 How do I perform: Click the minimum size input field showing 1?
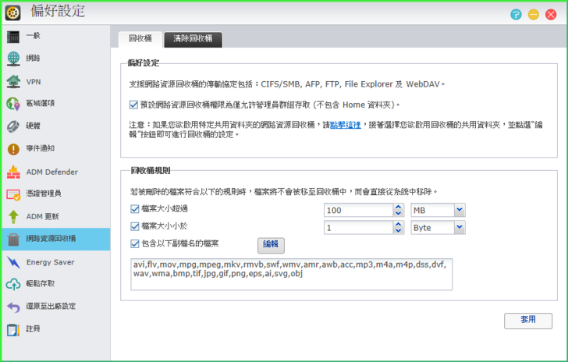click(x=359, y=228)
